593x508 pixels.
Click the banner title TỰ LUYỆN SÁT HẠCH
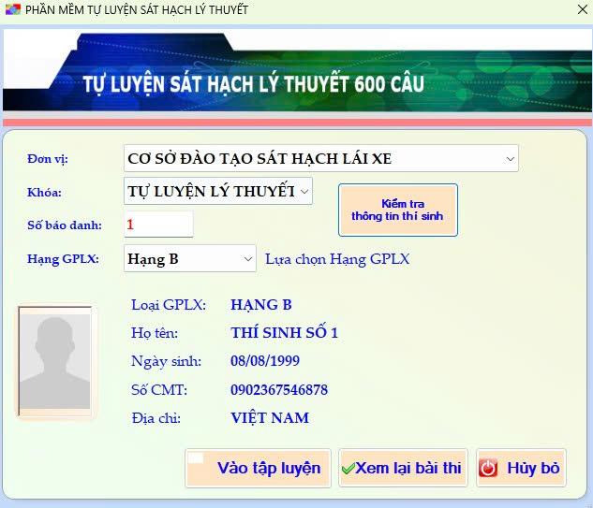click(253, 84)
